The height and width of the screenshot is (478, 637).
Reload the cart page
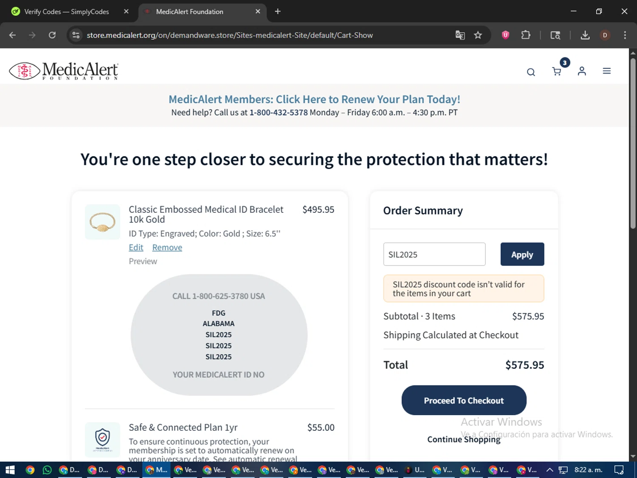[x=52, y=35]
